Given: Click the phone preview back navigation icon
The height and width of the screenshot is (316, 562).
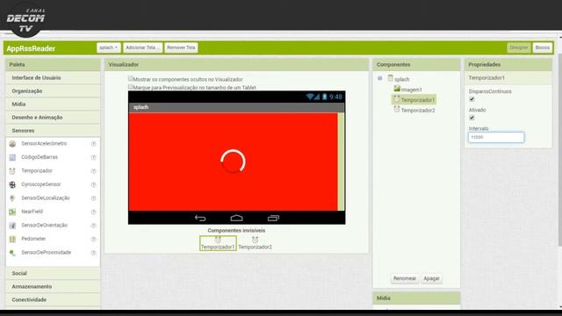Looking at the screenshot, I should tap(200, 218).
